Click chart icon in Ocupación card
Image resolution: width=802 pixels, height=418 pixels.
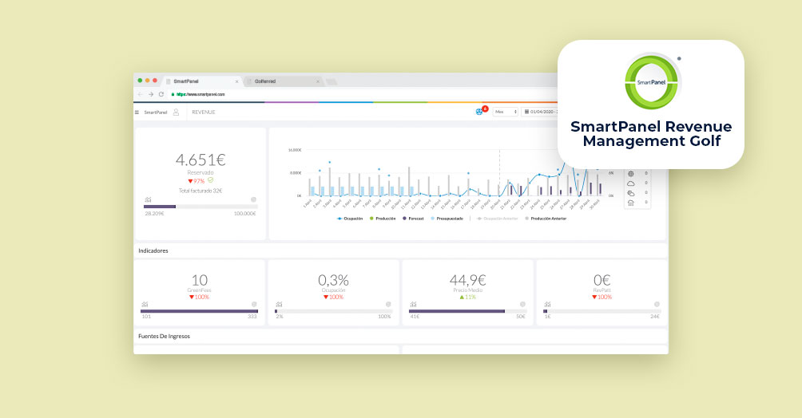(279, 305)
